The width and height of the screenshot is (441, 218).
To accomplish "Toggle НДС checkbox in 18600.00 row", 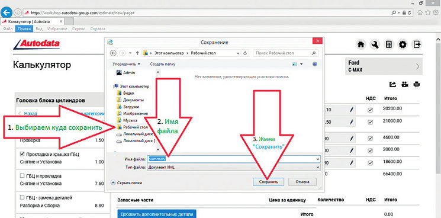I will click(370, 162).
